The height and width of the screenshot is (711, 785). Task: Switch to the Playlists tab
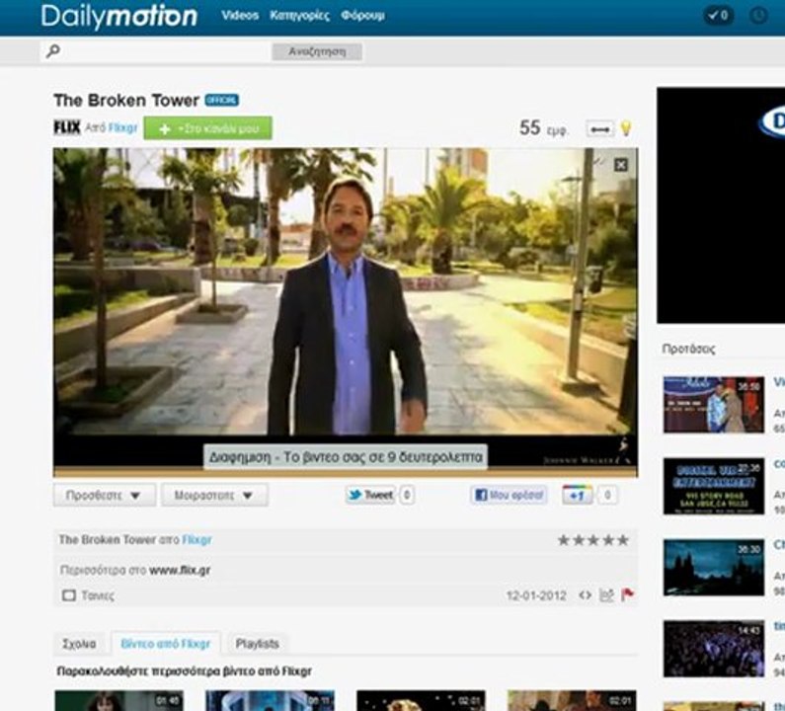coord(258,644)
